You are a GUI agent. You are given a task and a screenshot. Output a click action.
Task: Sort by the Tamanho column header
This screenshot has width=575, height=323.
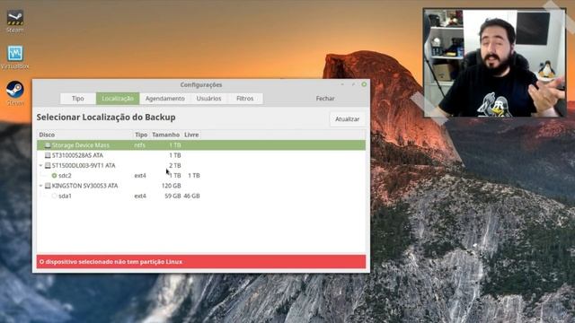[165, 135]
